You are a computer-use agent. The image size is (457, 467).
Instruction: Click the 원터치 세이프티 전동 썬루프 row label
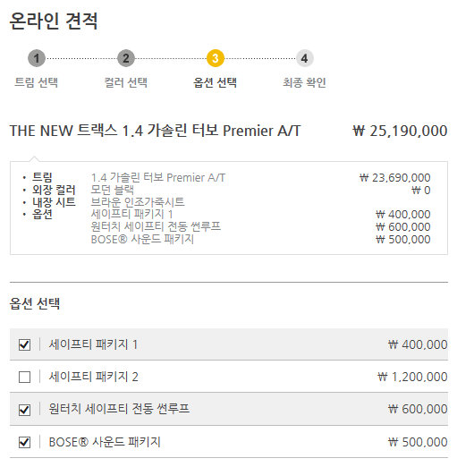tap(119, 409)
